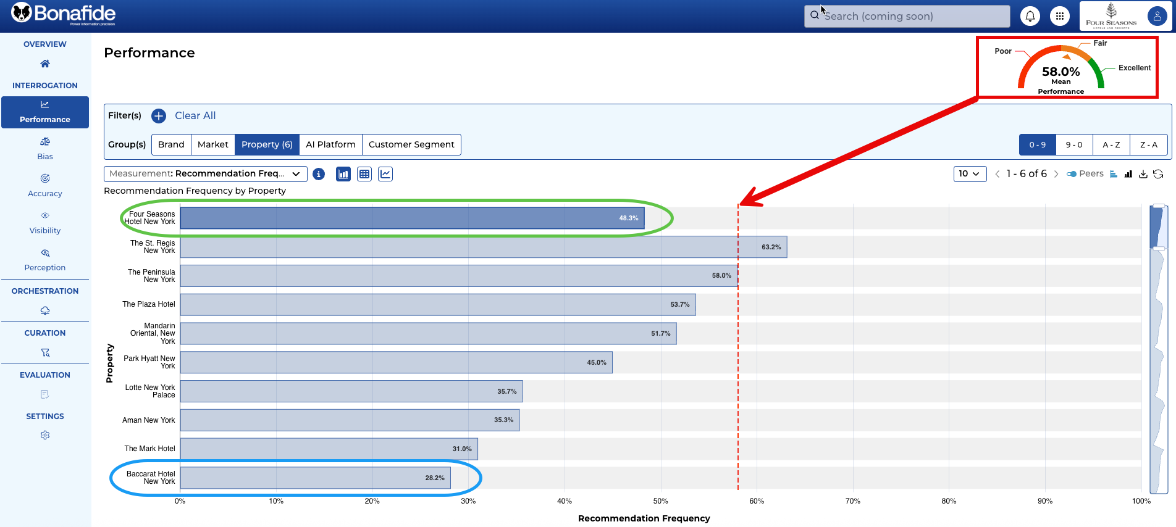Image resolution: width=1176 pixels, height=527 pixels.
Task: Switch to table view
Action: click(x=364, y=174)
